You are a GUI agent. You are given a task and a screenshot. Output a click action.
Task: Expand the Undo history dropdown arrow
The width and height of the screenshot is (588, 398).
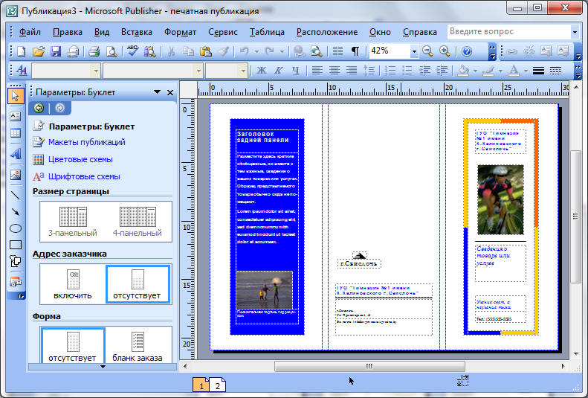tap(257, 51)
